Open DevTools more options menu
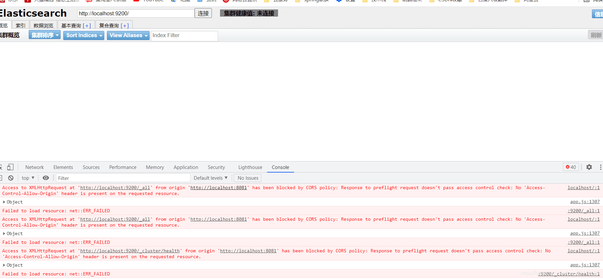The height and width of the screenshot is (279, 603). tap(600, 167)
